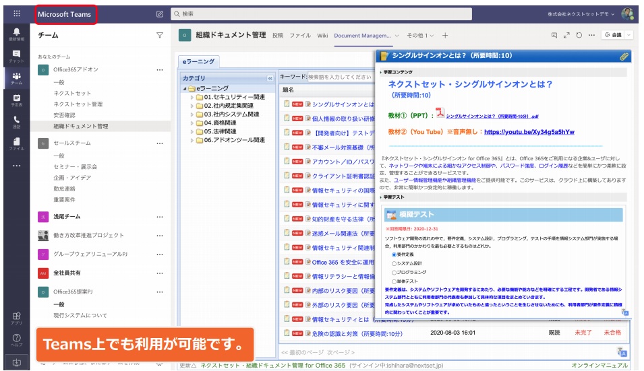
Task: Collapse the カテゴリ panel with double-arrow button
Action: (270, 77)
